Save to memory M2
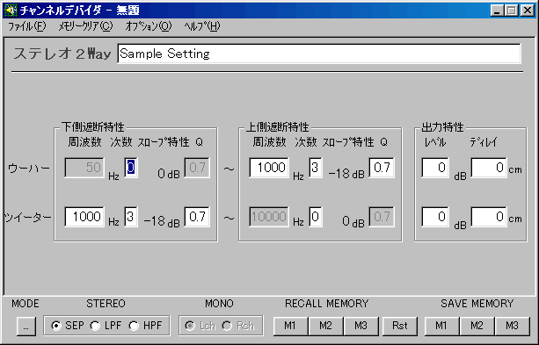This screenshot has width=539, height=345. point(477,326)
